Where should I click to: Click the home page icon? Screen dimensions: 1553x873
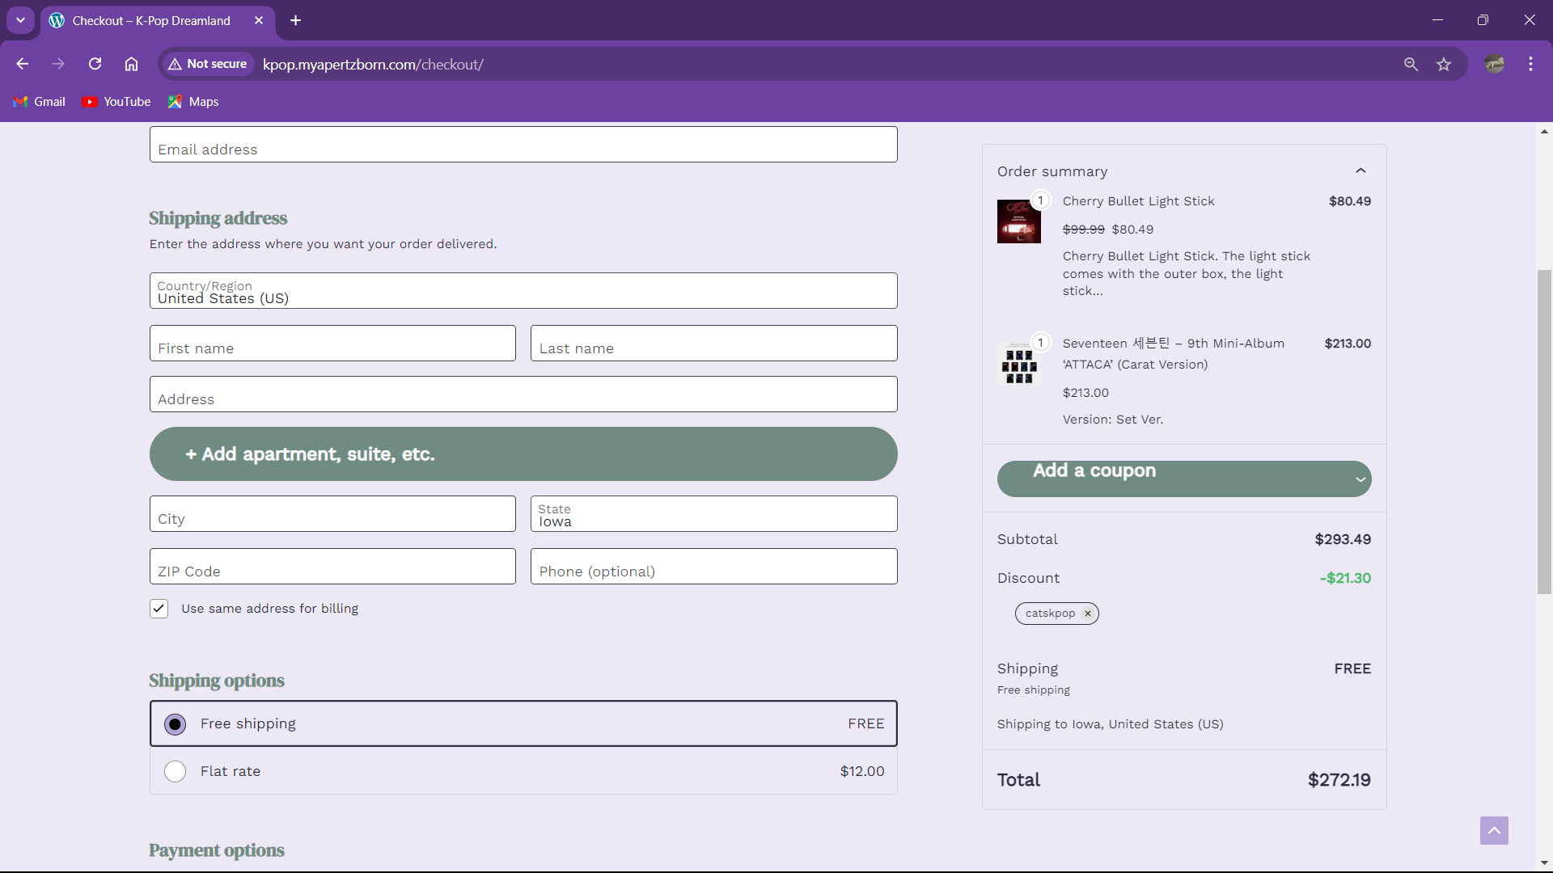(131, 64)
